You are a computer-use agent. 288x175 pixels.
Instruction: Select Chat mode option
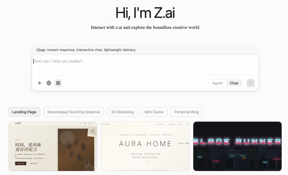234,83
